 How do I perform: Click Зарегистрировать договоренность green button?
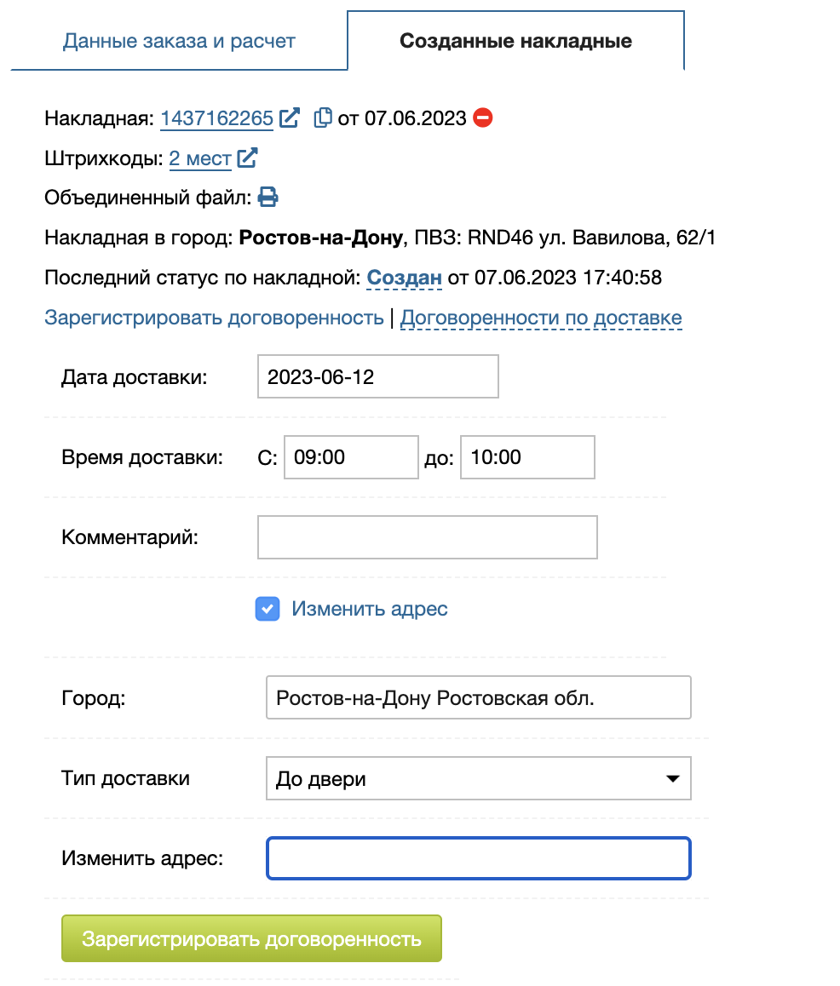click(251, 938)
